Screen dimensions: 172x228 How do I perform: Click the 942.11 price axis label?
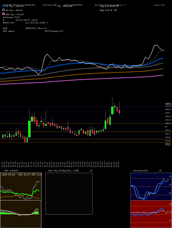pos(169,134)
